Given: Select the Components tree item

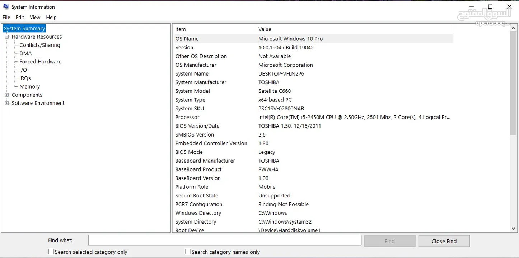Looking at the screenshot, I should pyautogui.click(x=27, y=95).
